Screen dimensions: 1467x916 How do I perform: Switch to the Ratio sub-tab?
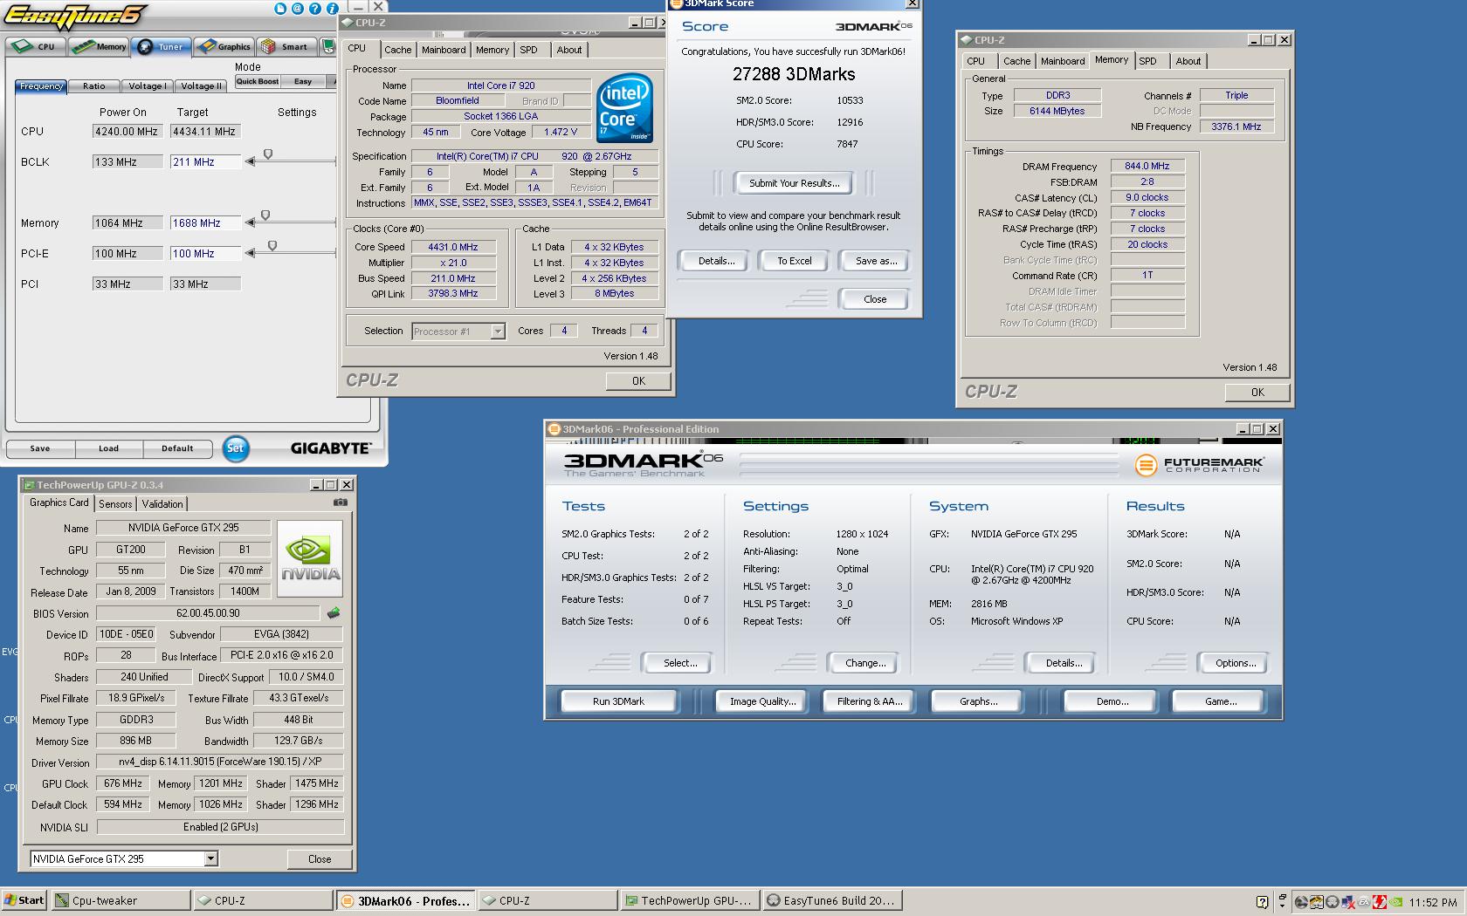pyautogui.click(x=94, y=86)
